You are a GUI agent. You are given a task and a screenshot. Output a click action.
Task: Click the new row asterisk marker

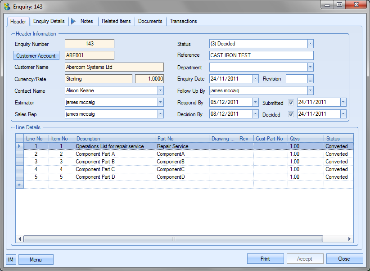(x=19, y=185)
